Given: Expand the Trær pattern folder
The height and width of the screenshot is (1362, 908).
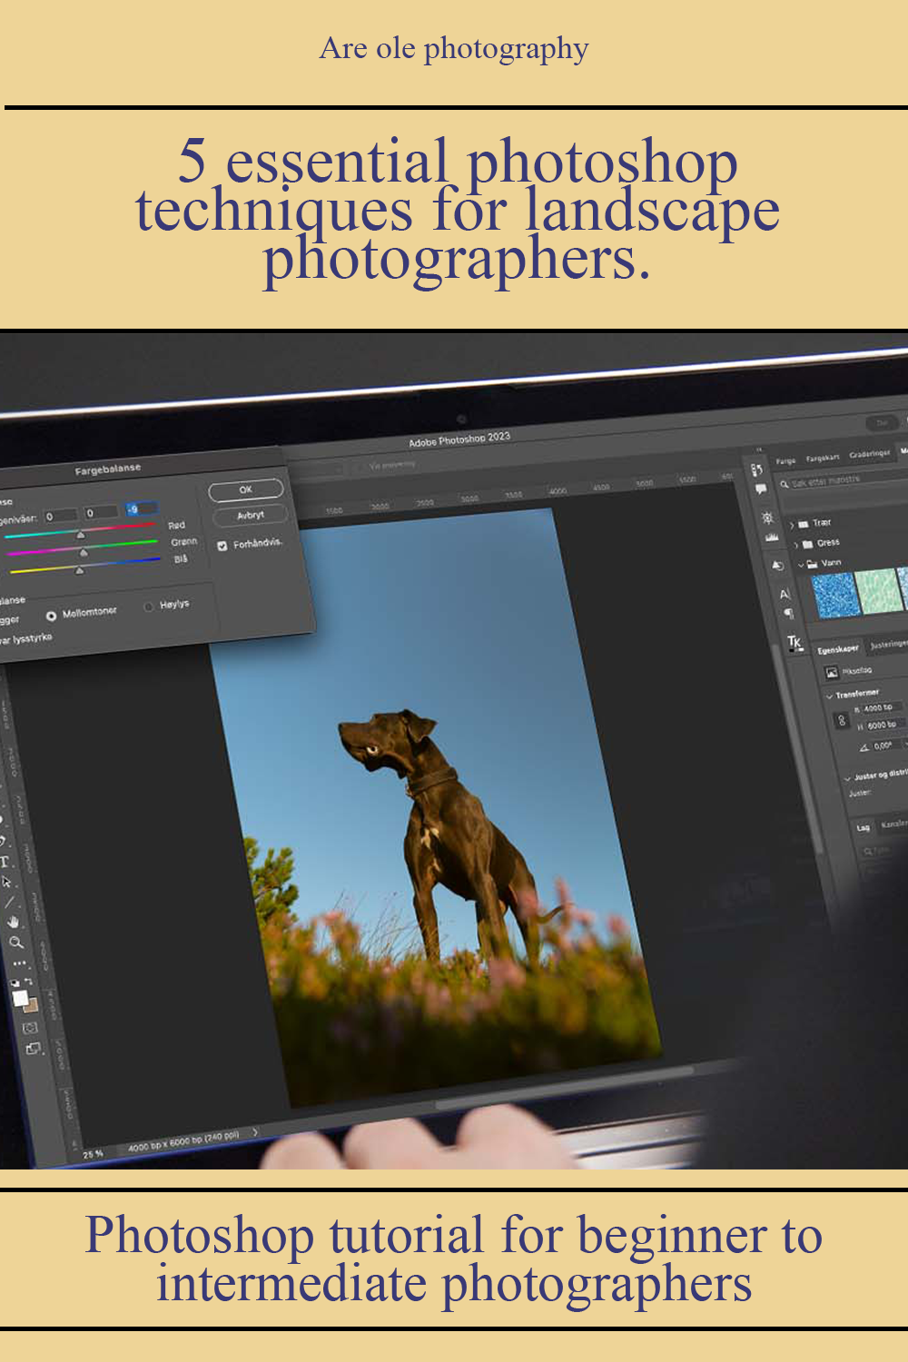Looking at the screenshot, I should click(x=792, y=526).
